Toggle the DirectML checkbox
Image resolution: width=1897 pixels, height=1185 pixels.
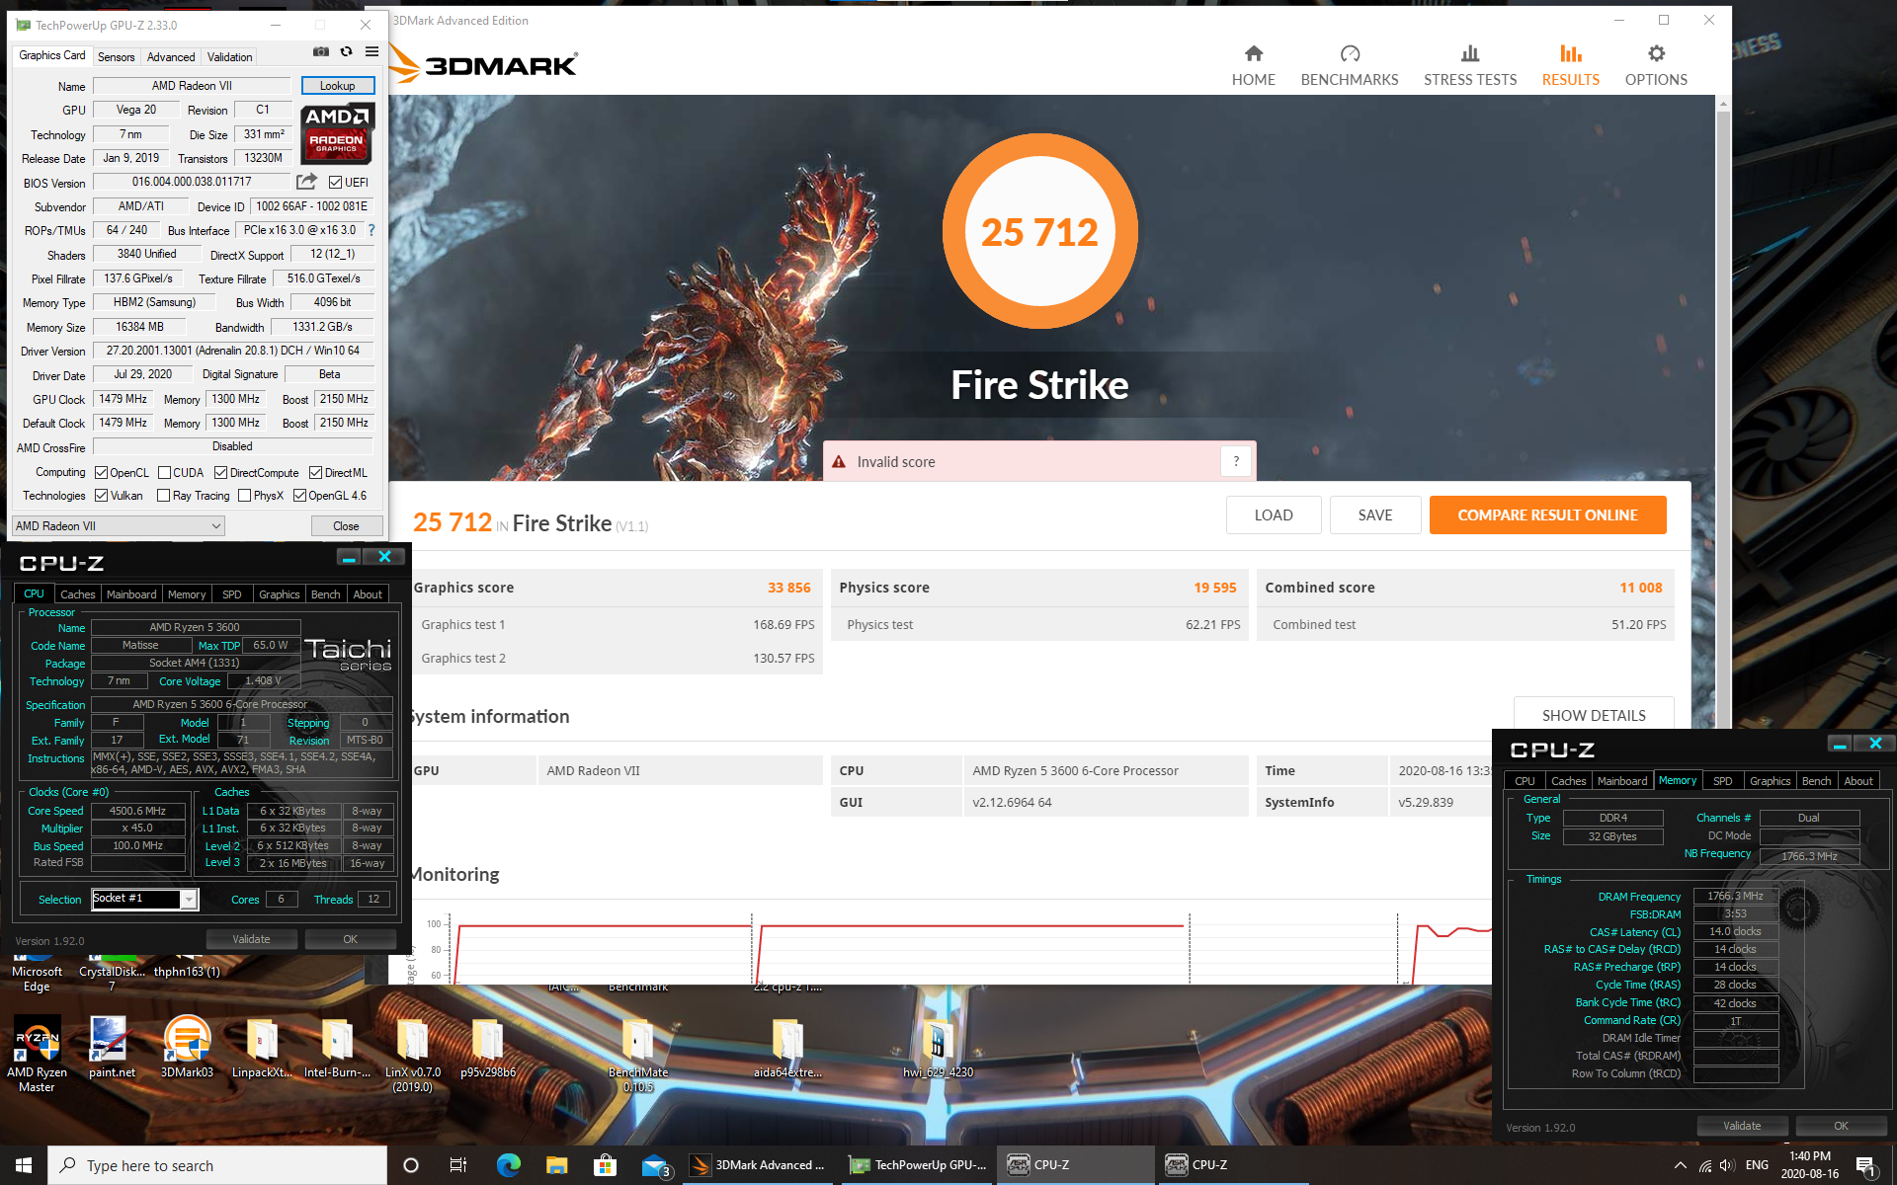(315, 473)
